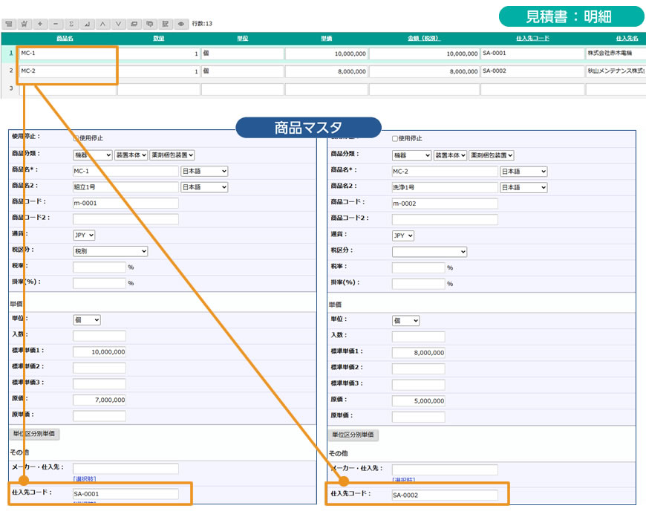Click 単位区分別単価 button in left form
Screen dimensions: 646x520
[33, 434]
